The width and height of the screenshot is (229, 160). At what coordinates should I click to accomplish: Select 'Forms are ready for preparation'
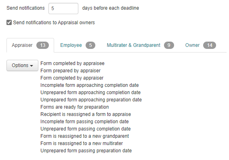pyautogui.click(x=75, y=107)
